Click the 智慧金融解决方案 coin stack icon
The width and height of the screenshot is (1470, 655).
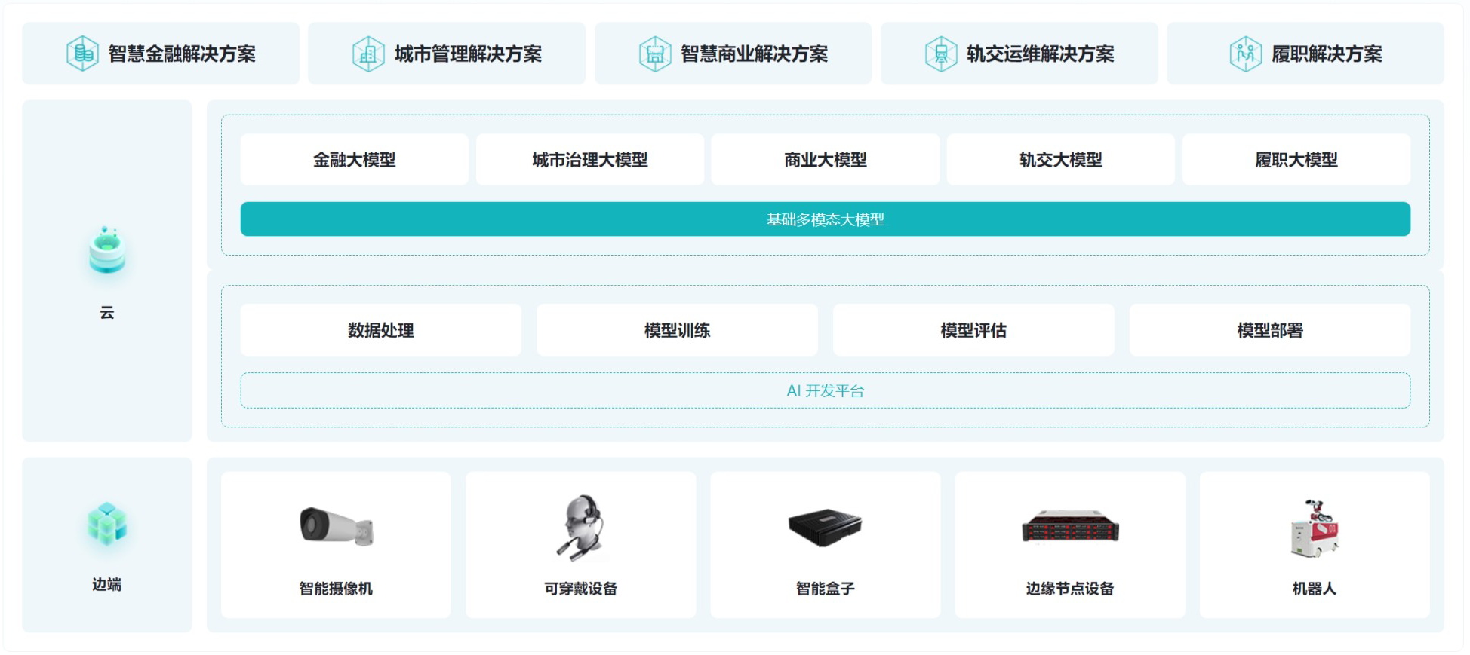[x=82, y=54]
